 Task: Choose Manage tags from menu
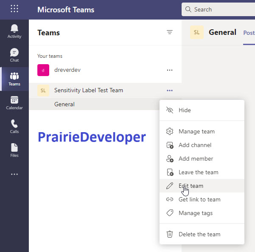pyautogui.click(x=202, y=213)
